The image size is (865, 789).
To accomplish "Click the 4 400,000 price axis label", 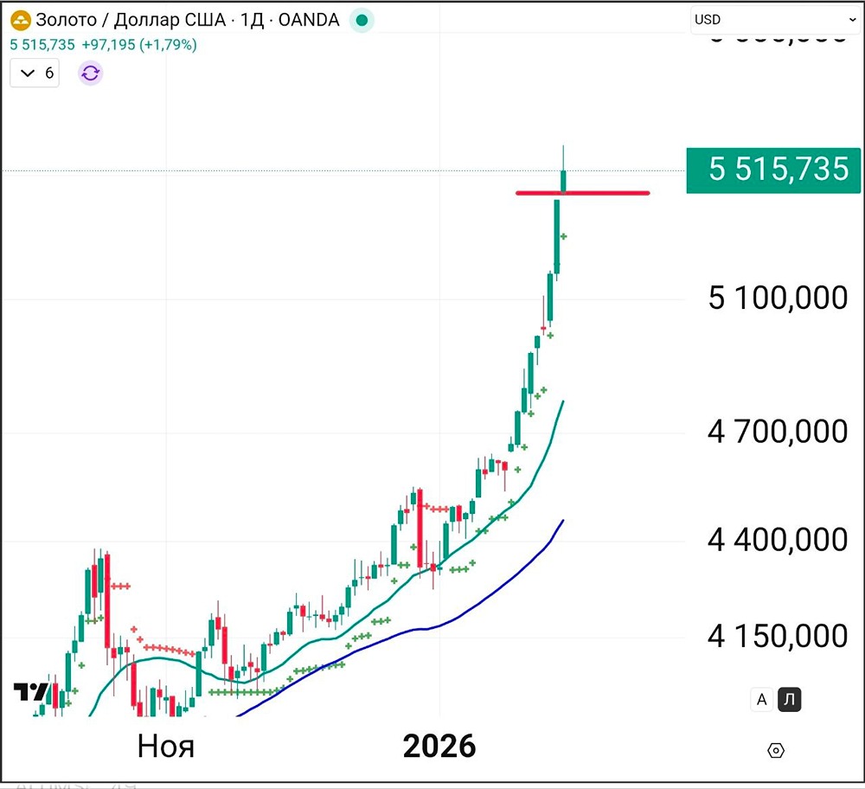I will (x=778, y=541).
